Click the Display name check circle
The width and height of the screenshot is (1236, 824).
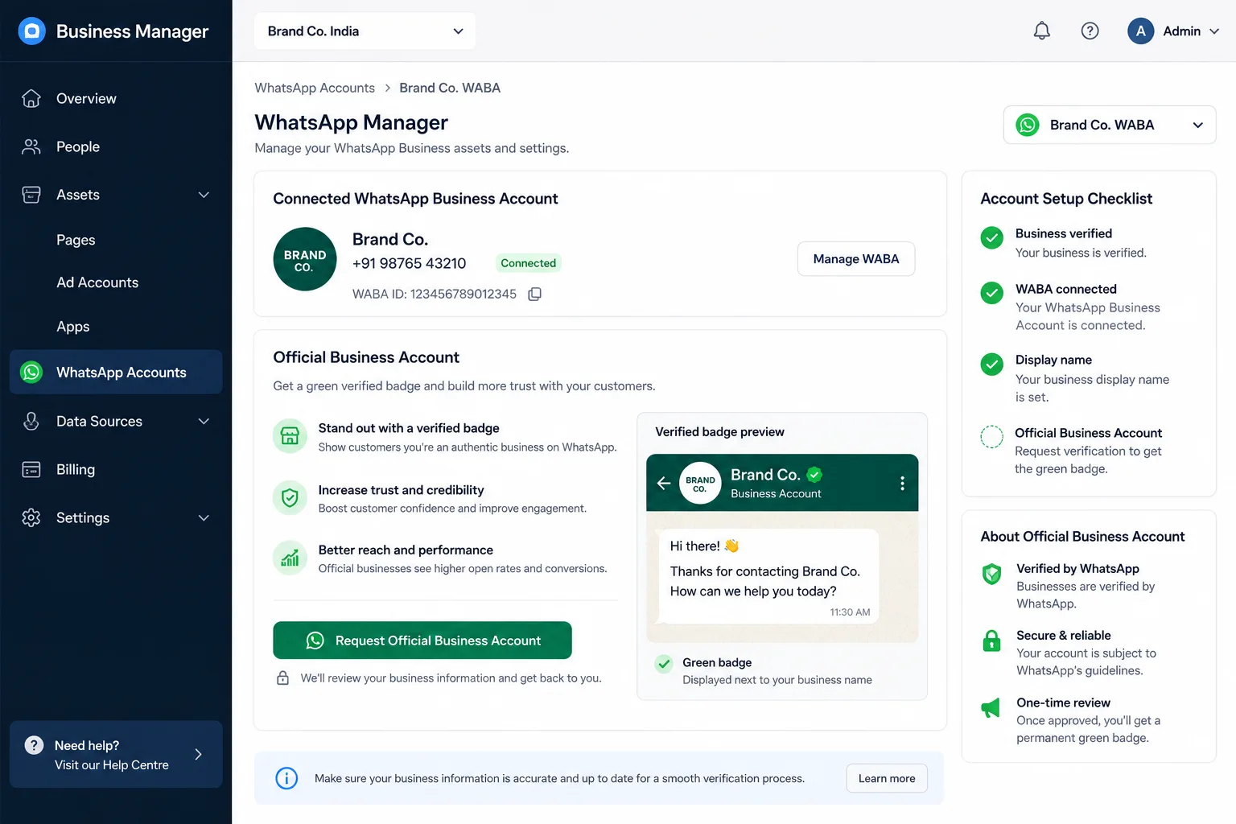(991, 365)
